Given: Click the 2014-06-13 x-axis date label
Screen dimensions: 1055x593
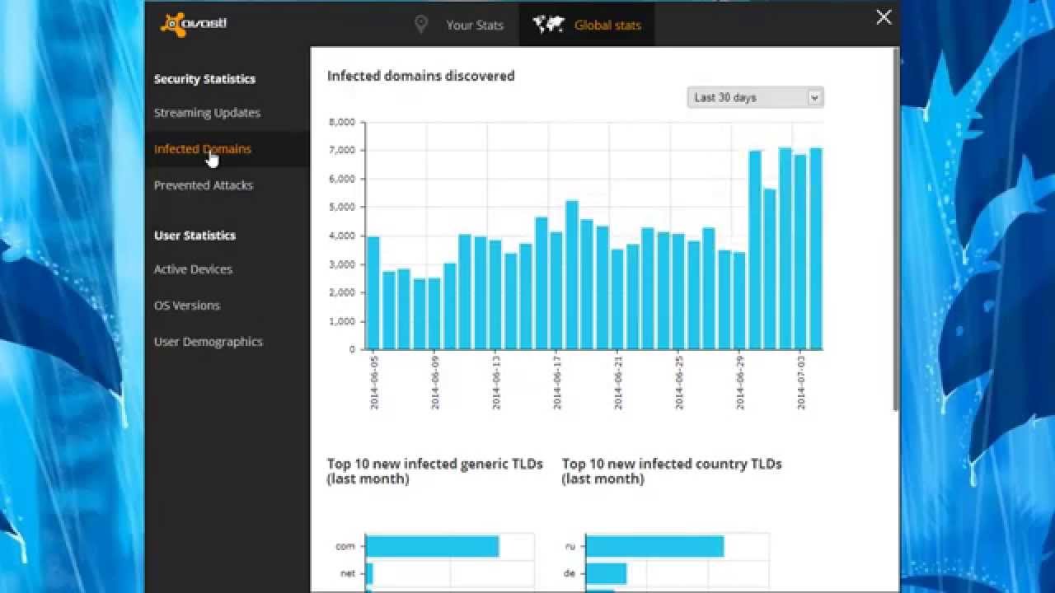Looking at the screenshot, I should coord(495,383).
